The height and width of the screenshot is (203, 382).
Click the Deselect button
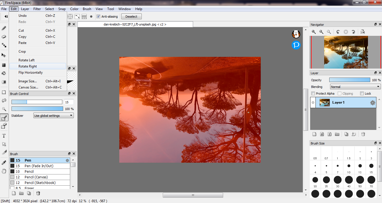tap(131, 17)
